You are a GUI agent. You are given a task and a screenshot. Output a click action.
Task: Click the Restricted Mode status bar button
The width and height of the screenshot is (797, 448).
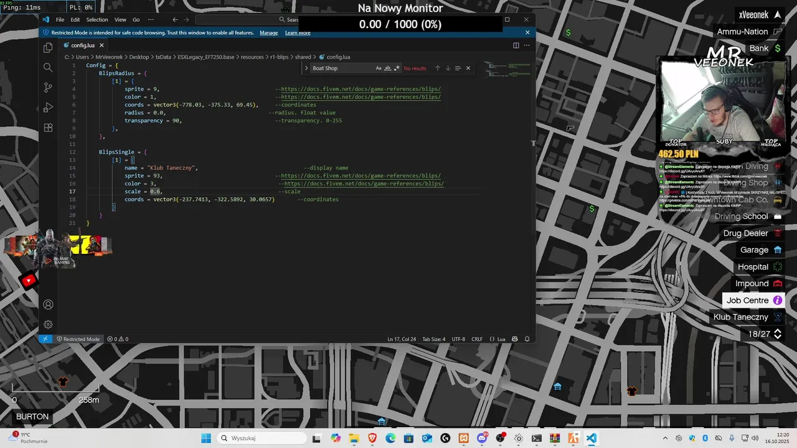pos(78,339)
